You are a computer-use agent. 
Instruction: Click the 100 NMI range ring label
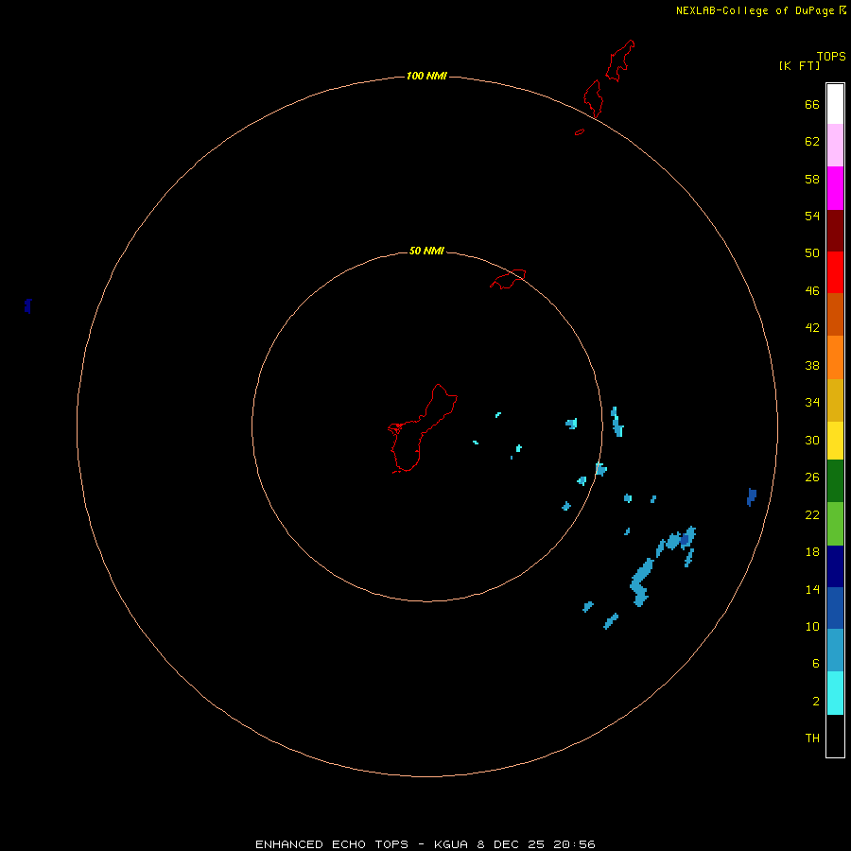point(426,76)
